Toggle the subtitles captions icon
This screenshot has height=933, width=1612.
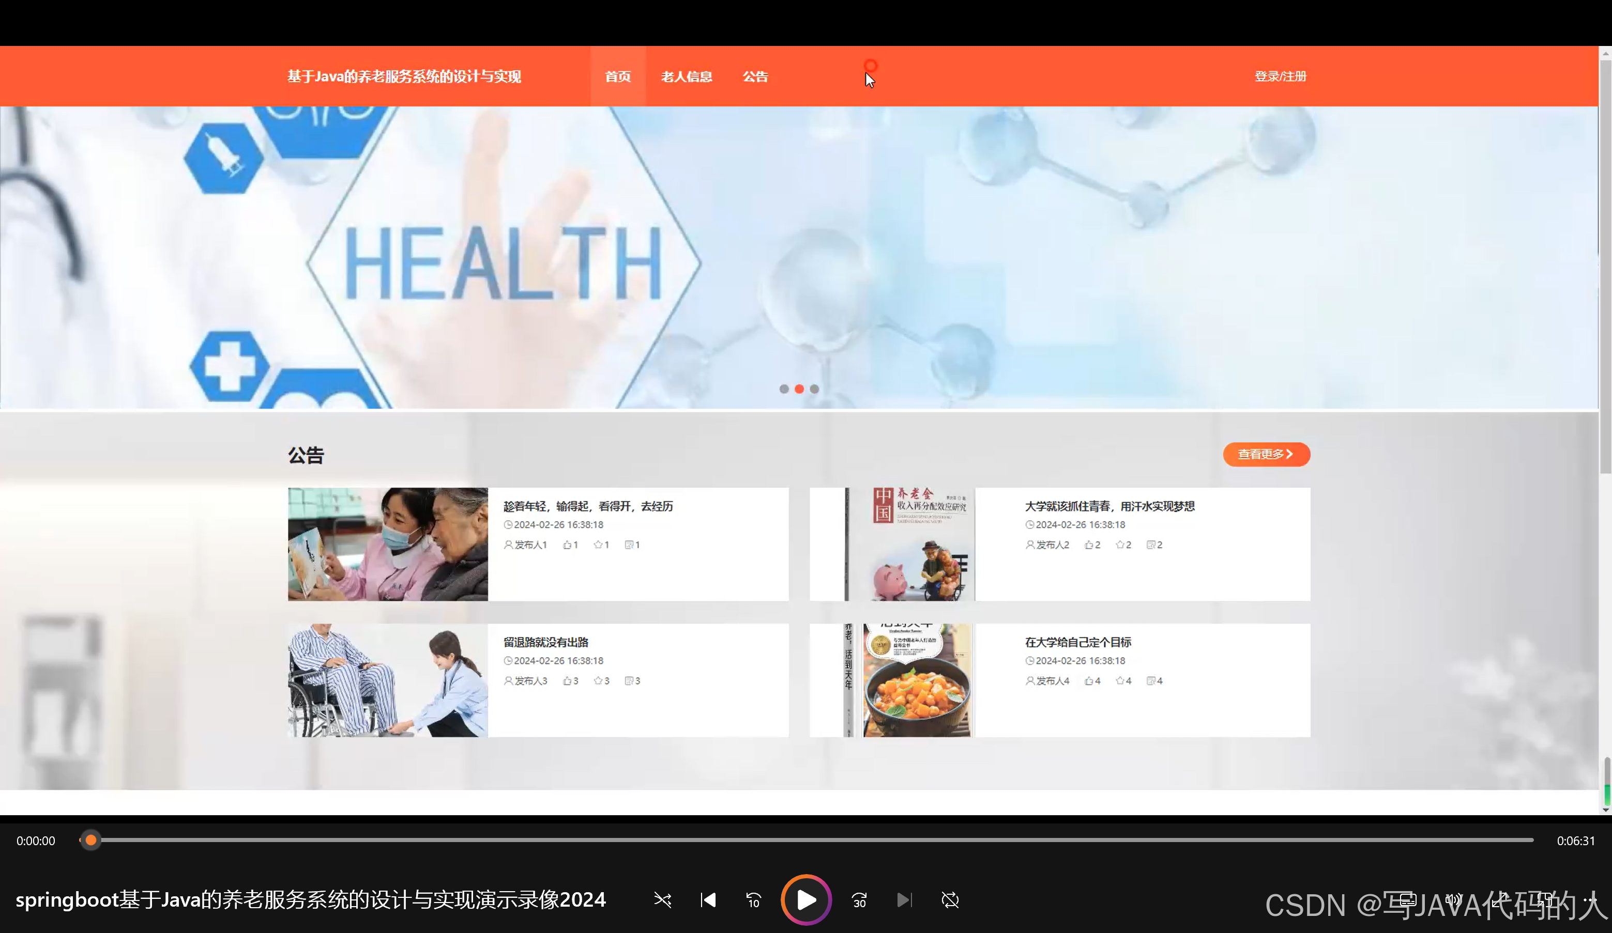pyautogui.click(x=1408, y=900)
